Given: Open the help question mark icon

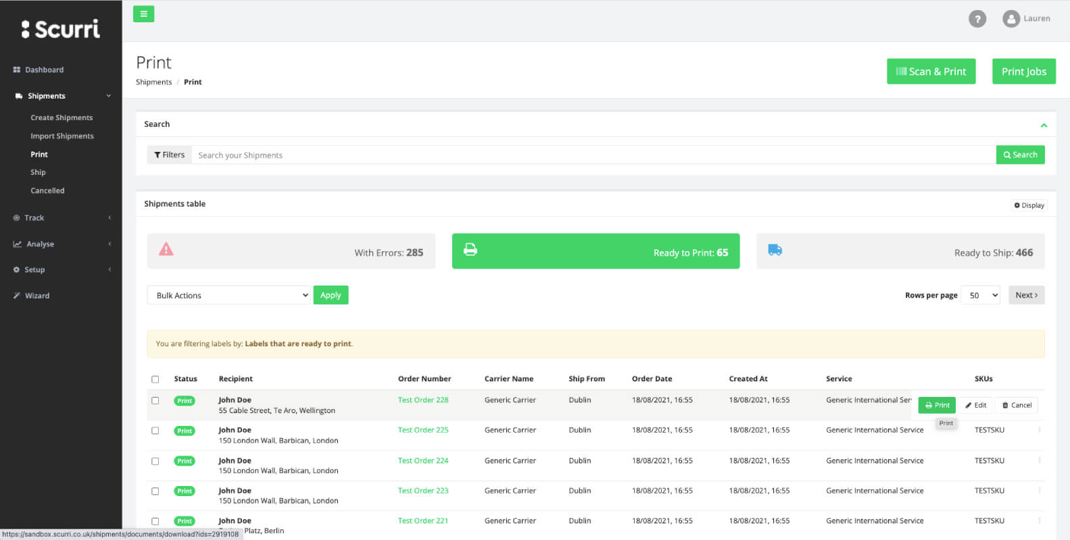Looking at the screenshot, I should click(x=977, y=19).
